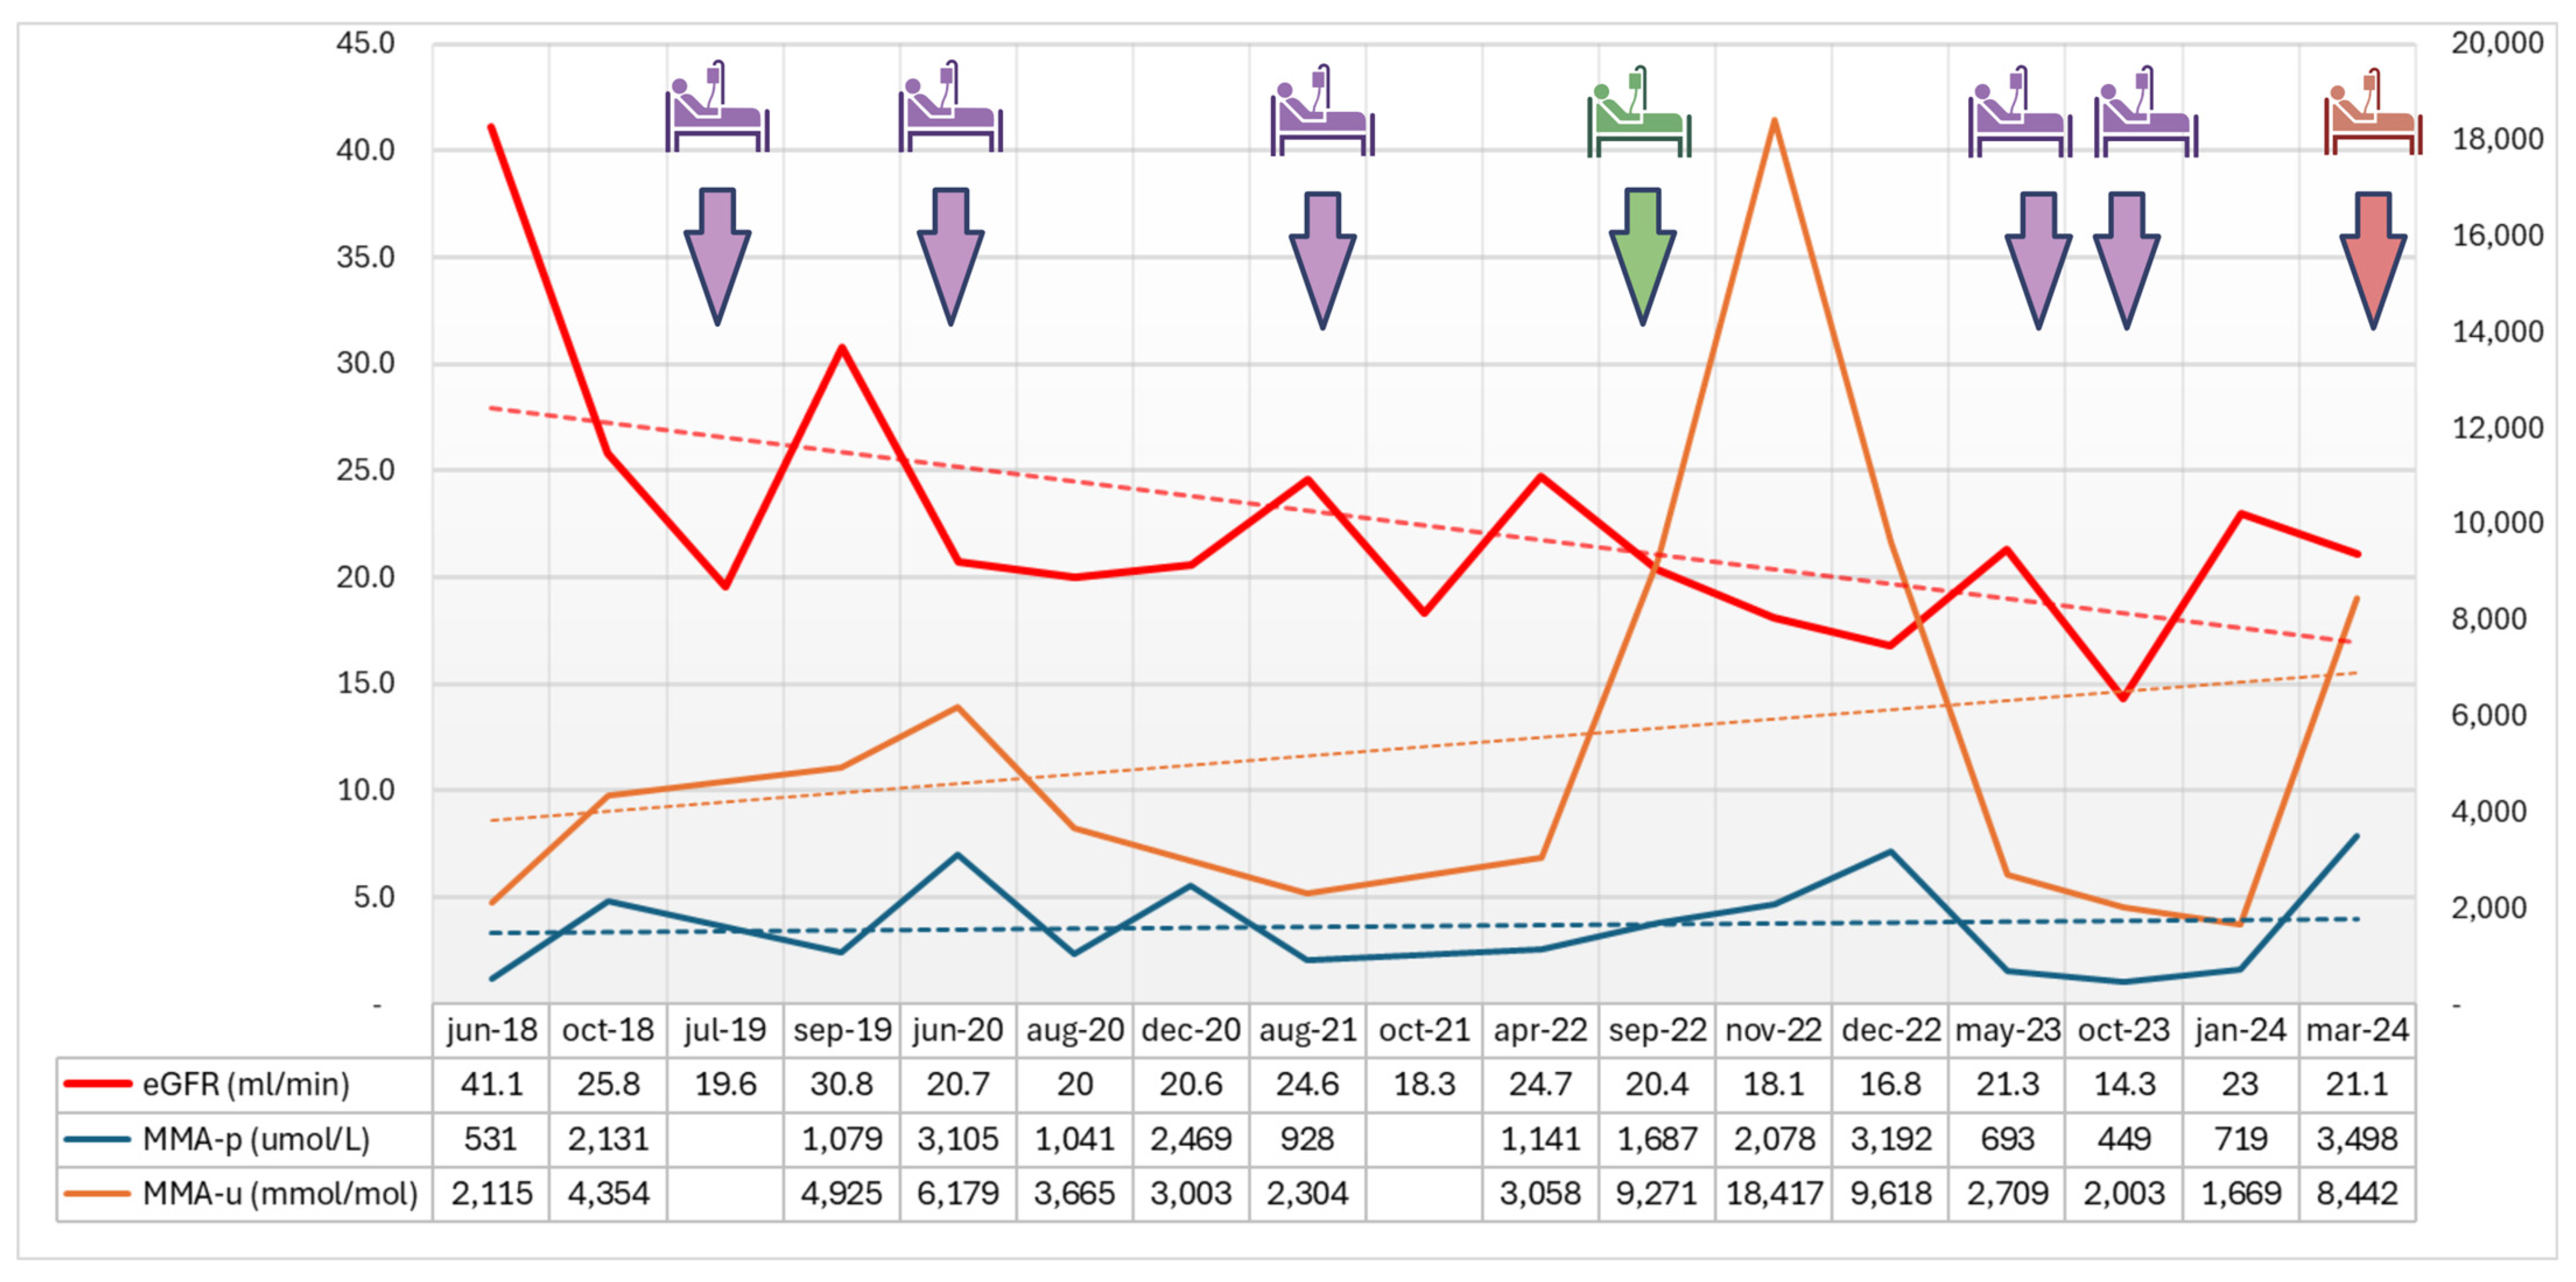The image size is (2576, 1282).
Task: Select the 41.1 eGFR table cell
Action: pyautogui.click(x=491, y=1084)
